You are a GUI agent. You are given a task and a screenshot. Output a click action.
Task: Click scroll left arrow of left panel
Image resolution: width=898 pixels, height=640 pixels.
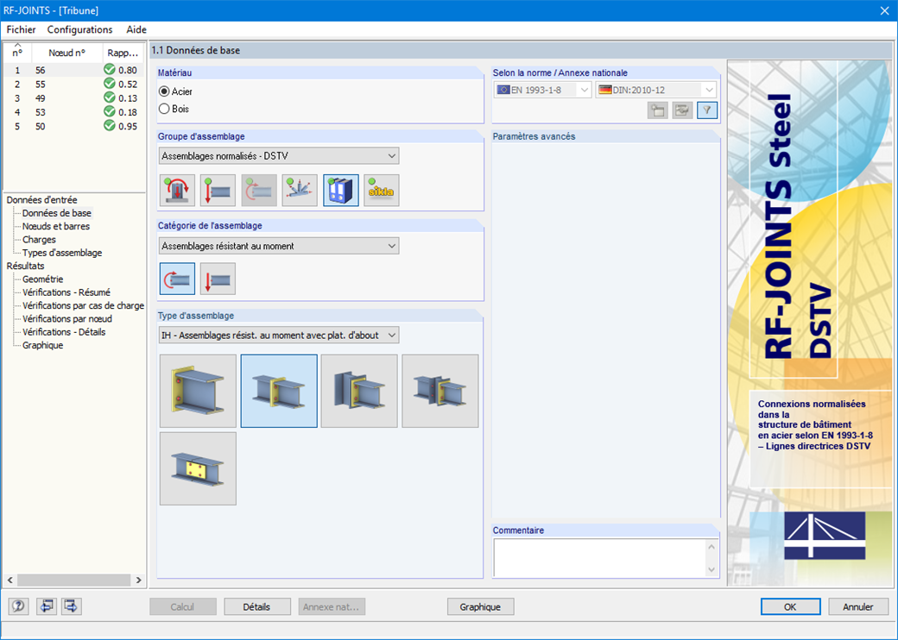10,580
